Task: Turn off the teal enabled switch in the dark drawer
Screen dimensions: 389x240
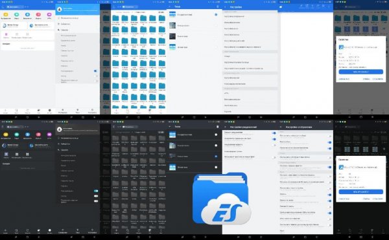Action: coord(96,191)
